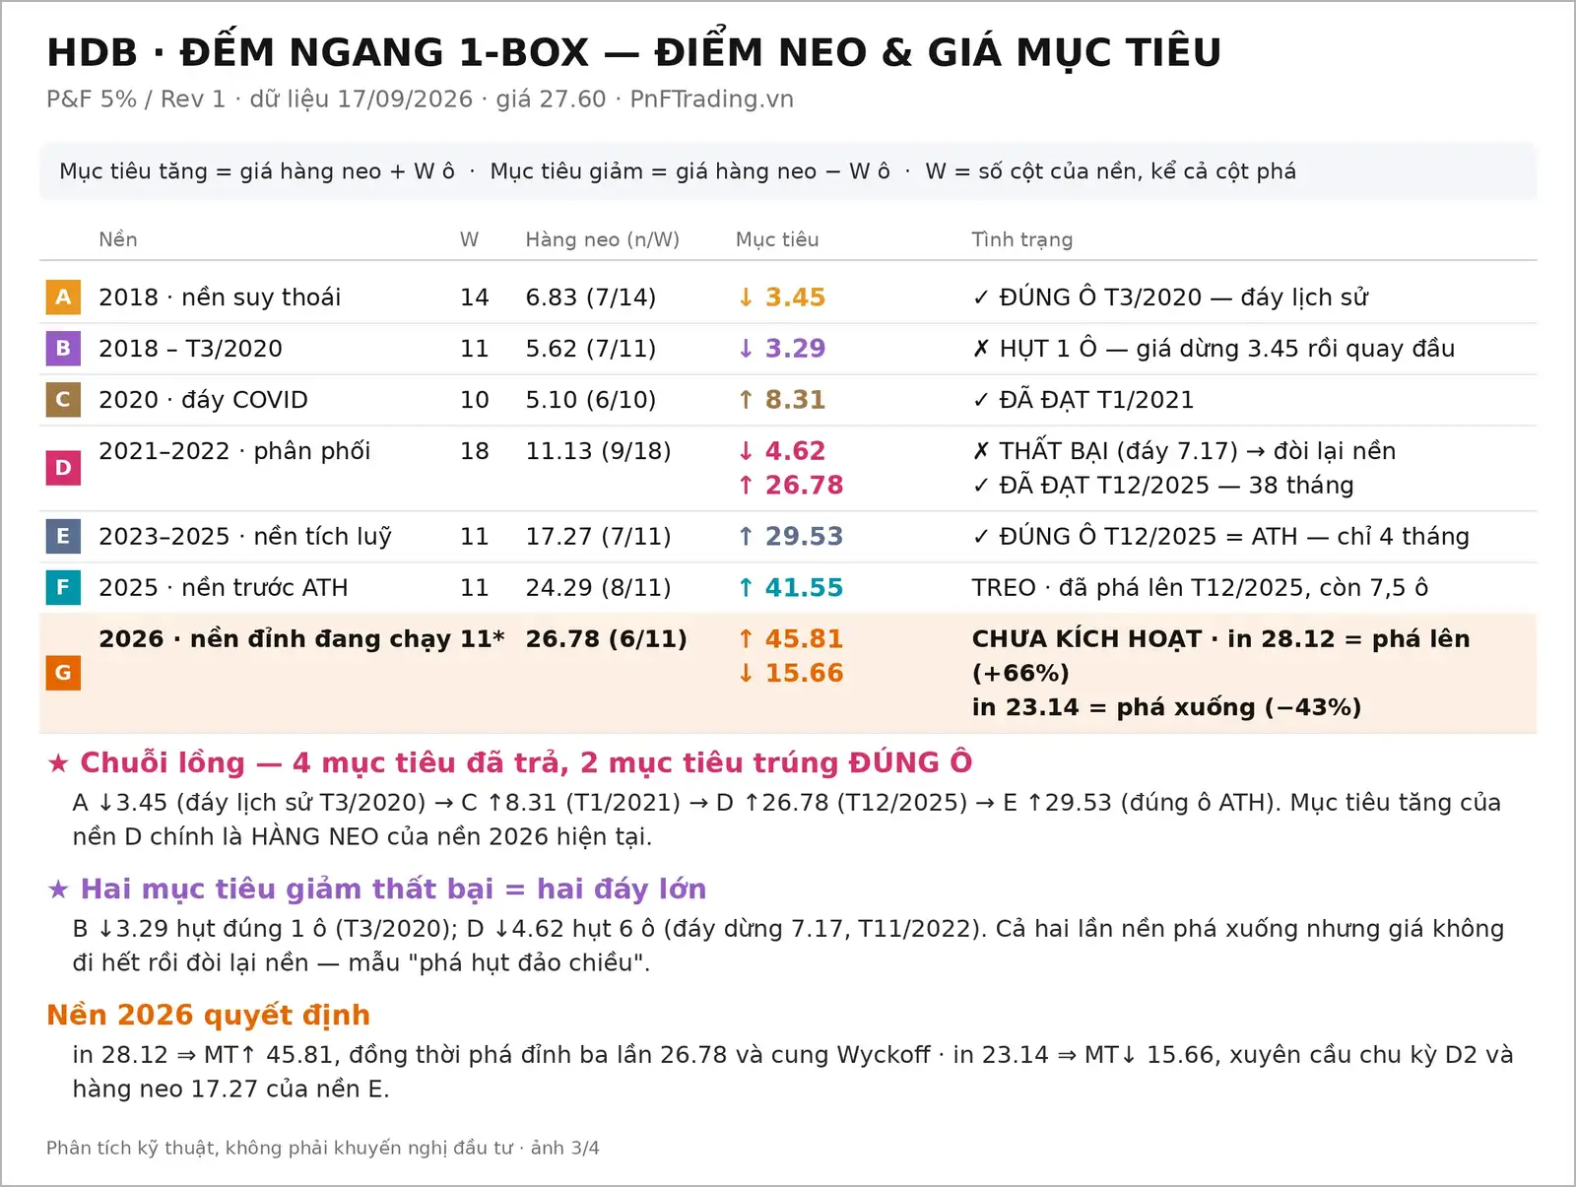Click the main title starting "HDB · ĐẾM NGANG 1-BOX"
Screen dimensions: 1576x1187
[634, 52]
